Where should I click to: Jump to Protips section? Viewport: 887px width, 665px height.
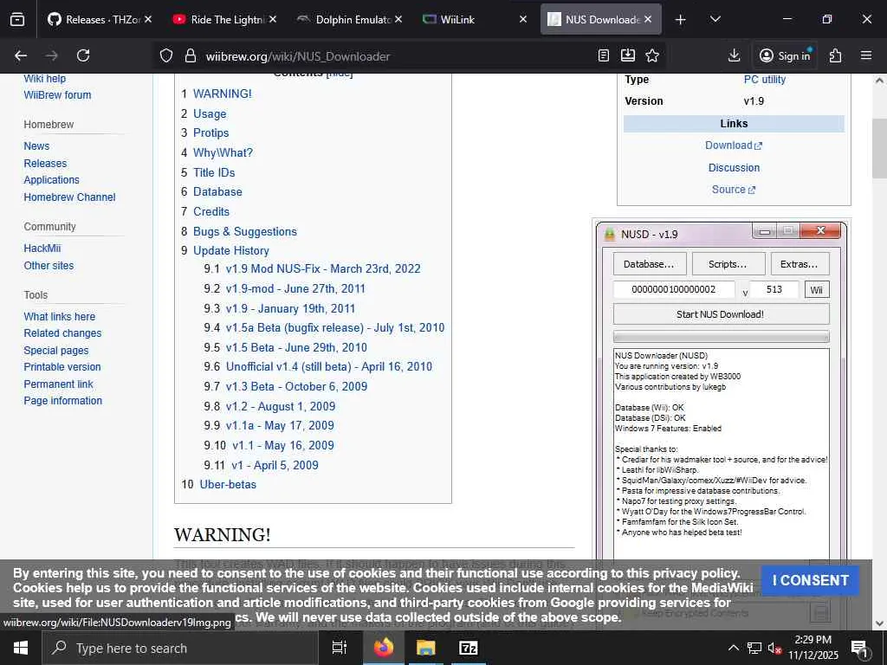(x=211, y=132)
